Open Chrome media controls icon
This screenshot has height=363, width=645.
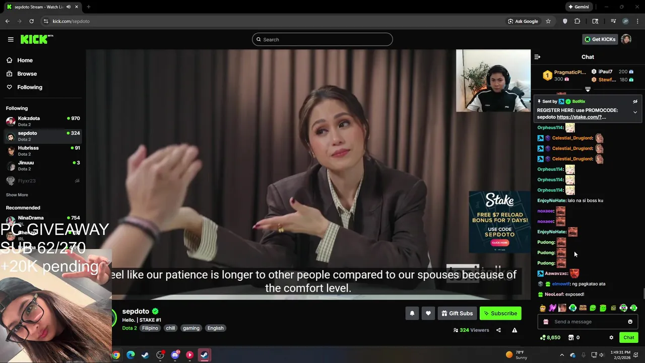click(613, 21)
